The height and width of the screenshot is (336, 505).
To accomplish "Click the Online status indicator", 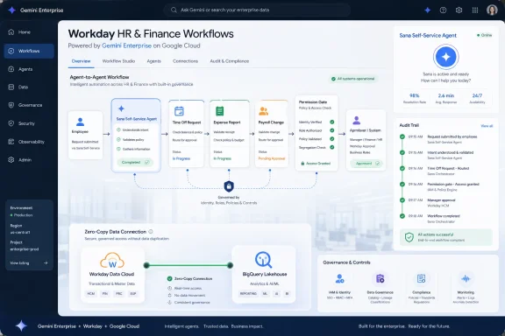I will (x=484, y=35).
